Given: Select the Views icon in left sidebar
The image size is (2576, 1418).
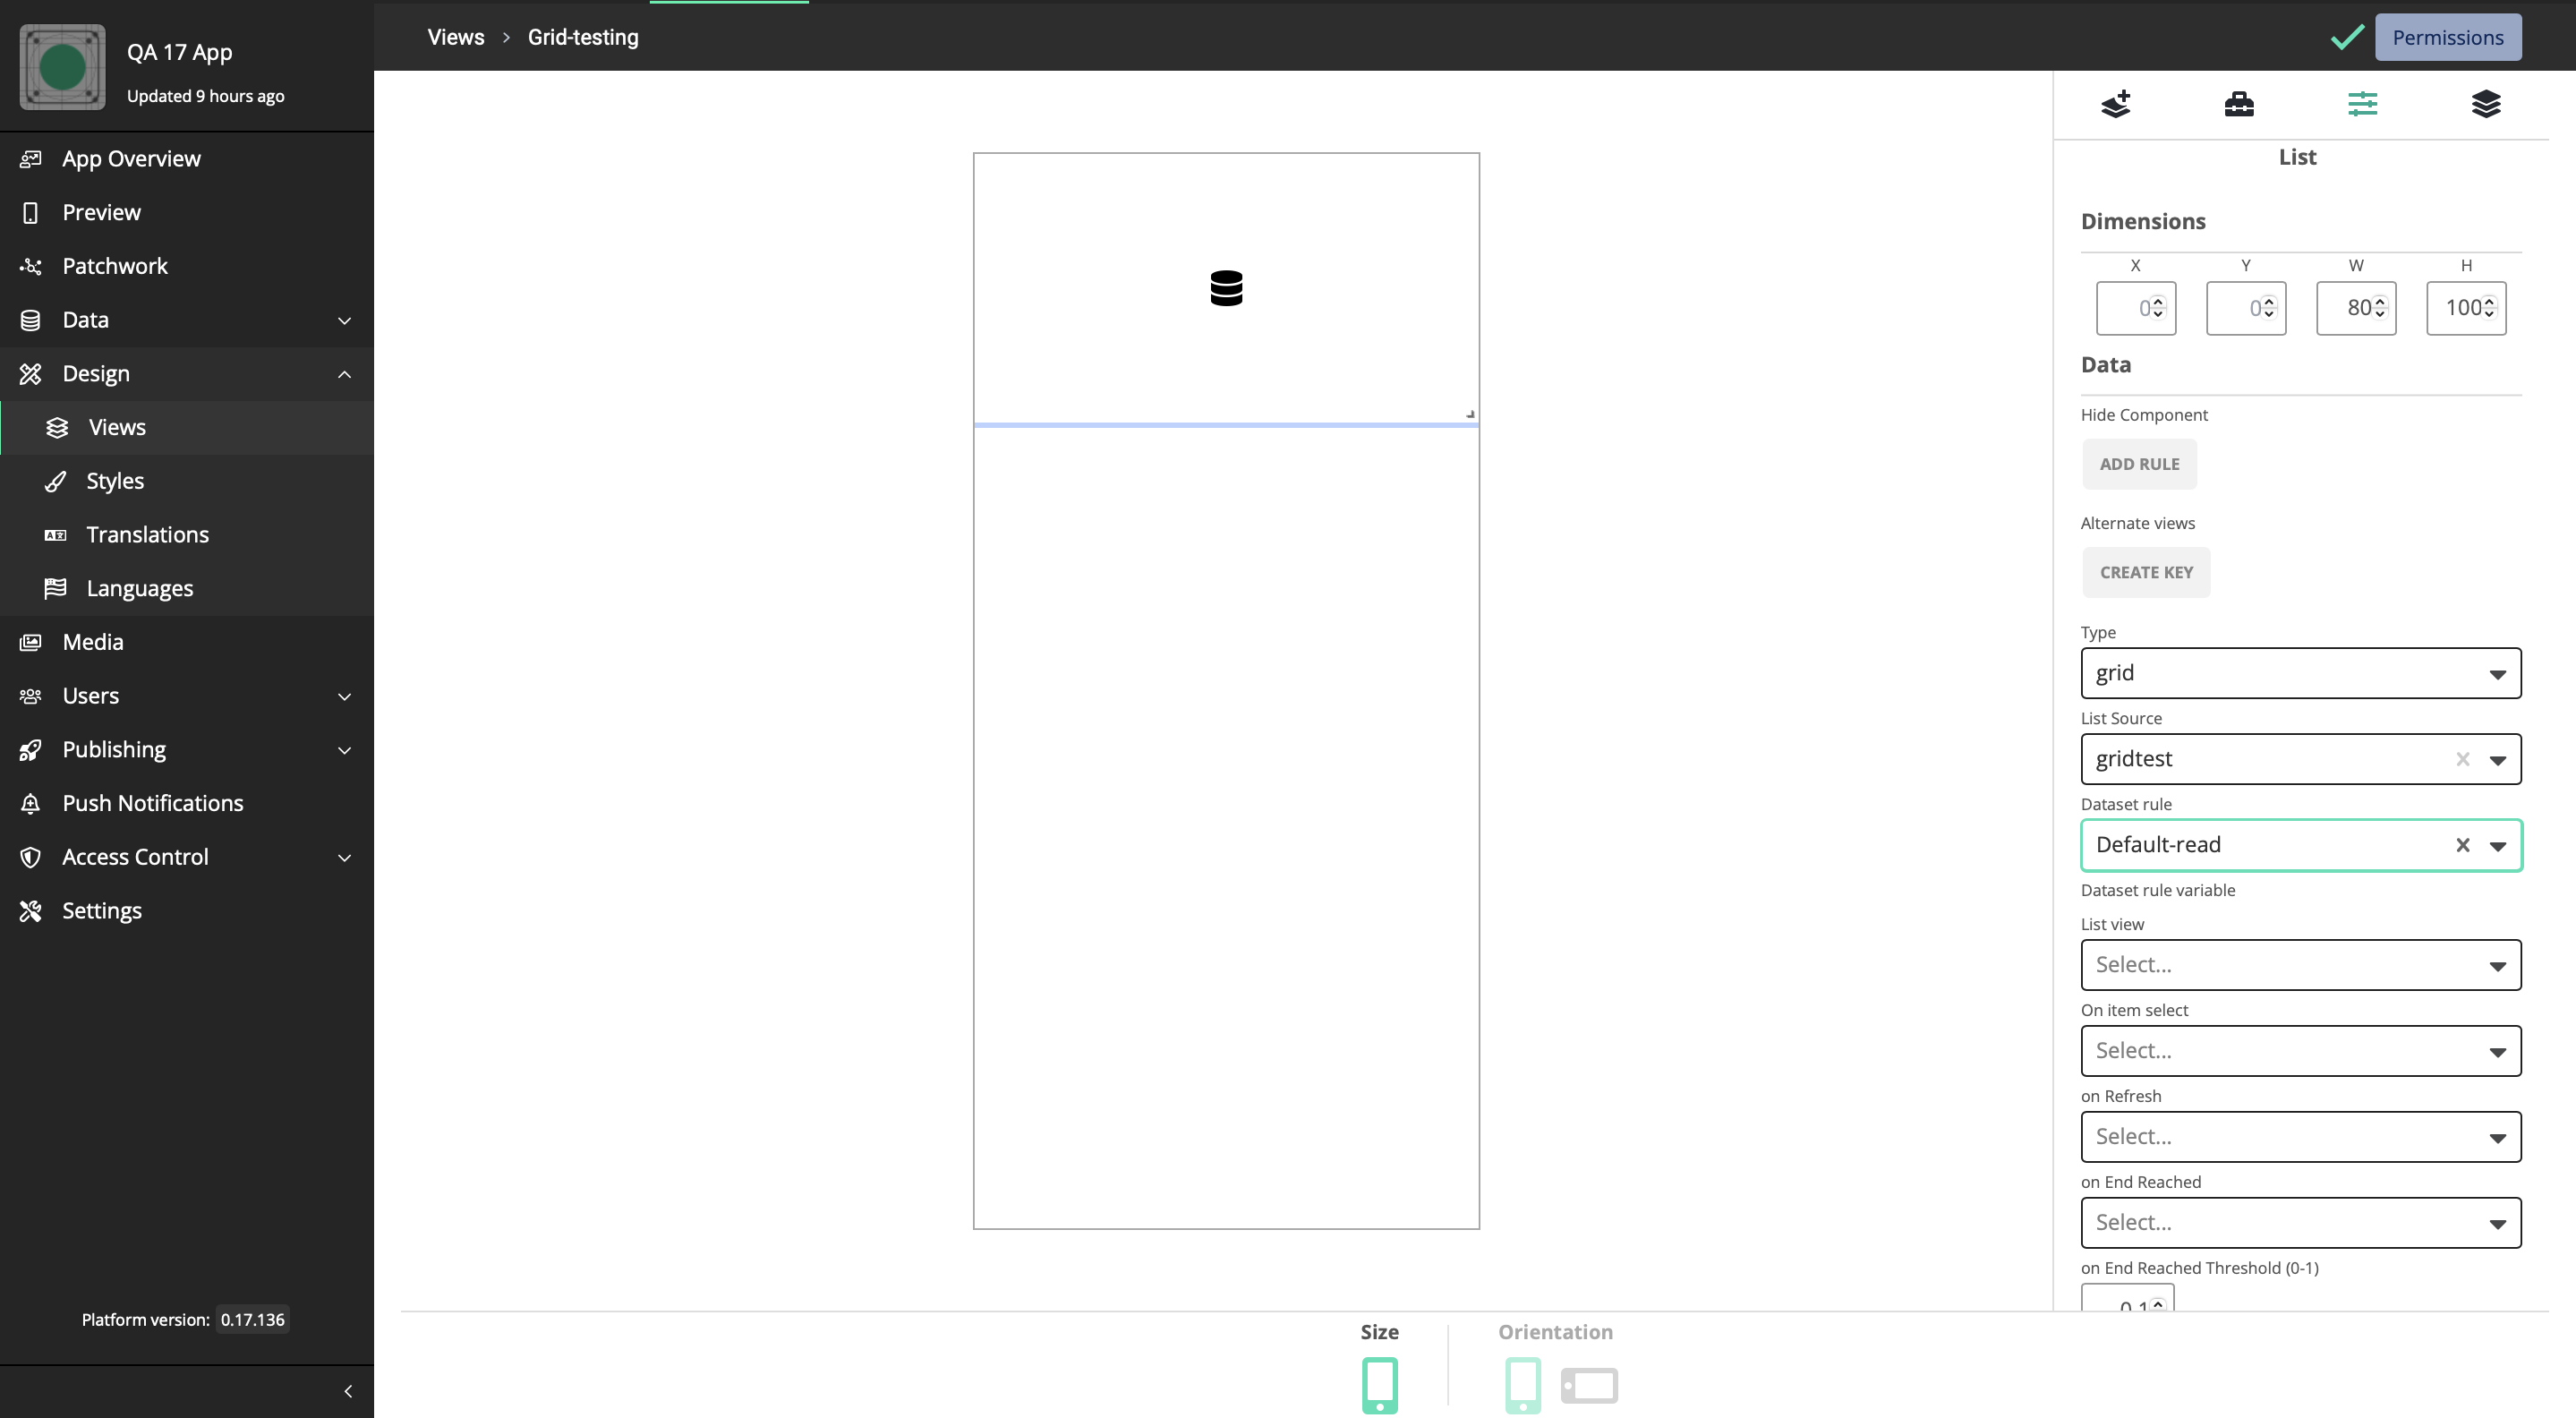Looking at the screenshot, I should [55, 428].
